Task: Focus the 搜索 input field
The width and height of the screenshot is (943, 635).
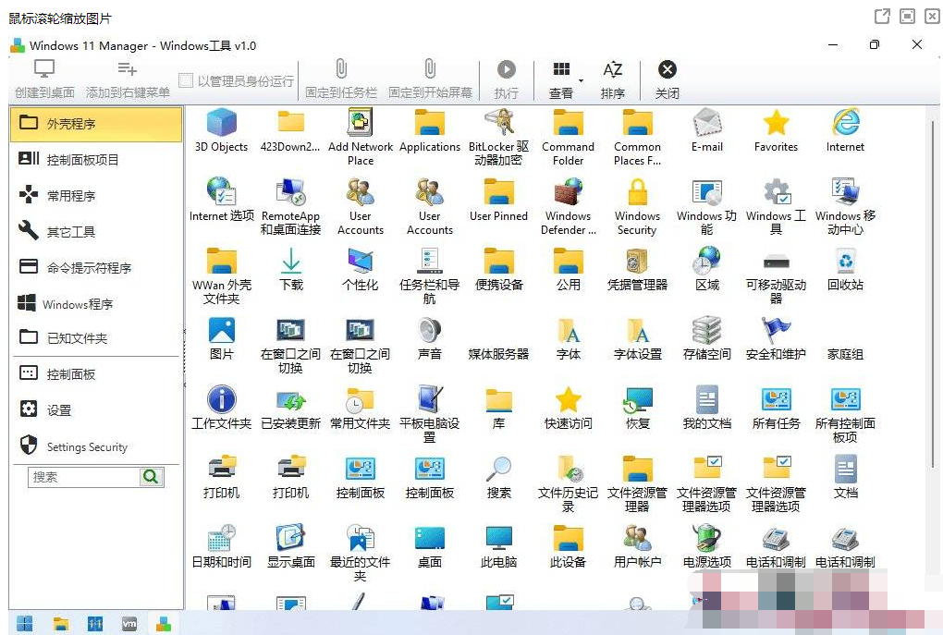Action: [83, 477]
